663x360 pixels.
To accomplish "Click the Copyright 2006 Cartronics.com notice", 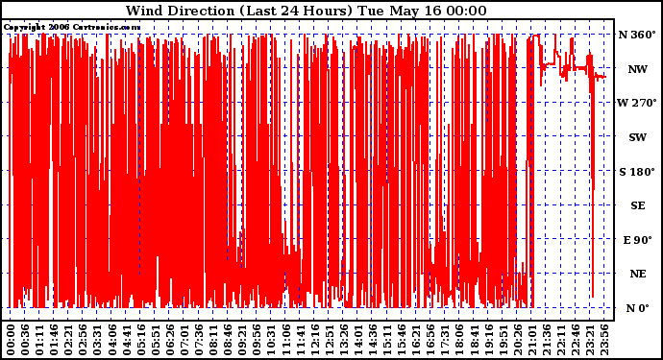I will pos(72,28).
